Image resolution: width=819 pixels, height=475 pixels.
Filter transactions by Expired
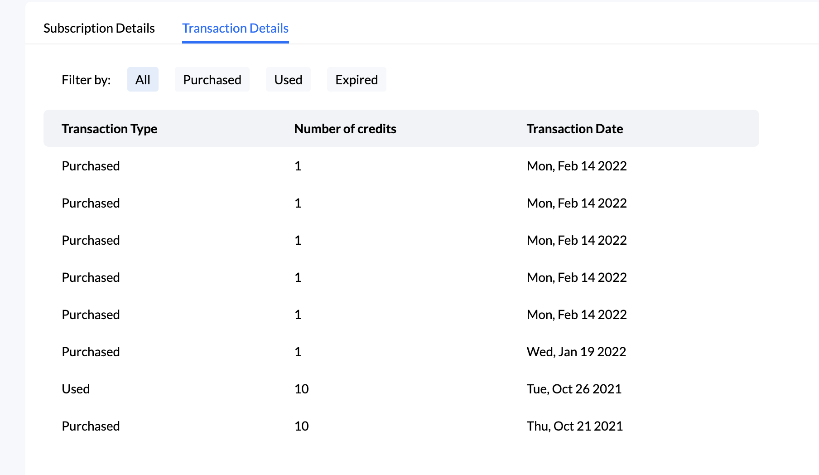coord(357,79)
